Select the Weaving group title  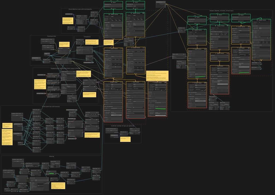52,156
